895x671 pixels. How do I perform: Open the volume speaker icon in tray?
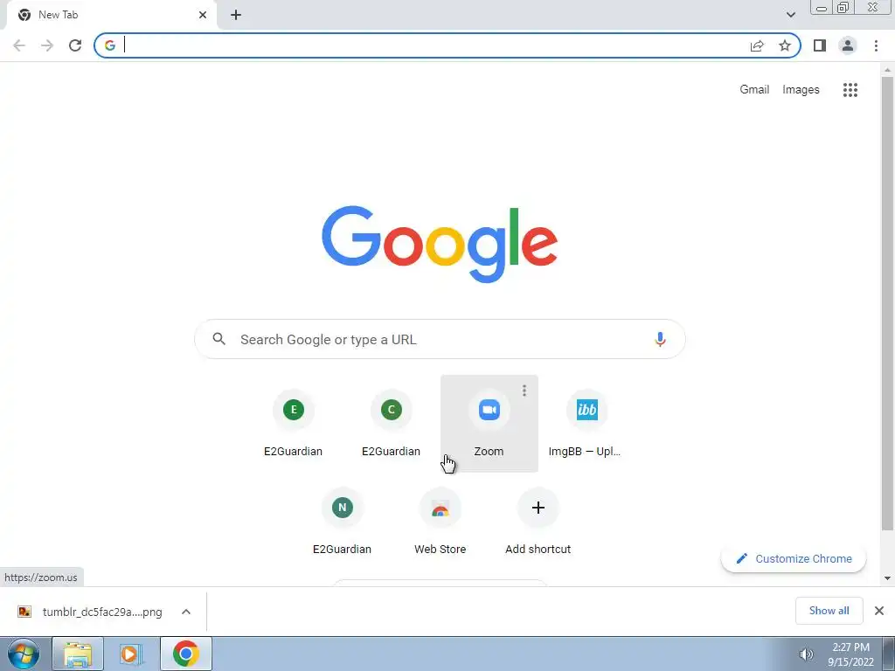tap(806, 654)
